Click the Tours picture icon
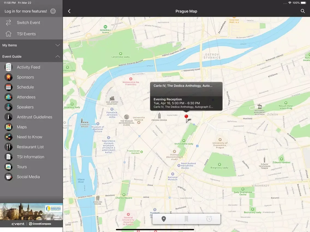Image resolution: width=310 pixels, height=232 pixels. coord(8,167)
